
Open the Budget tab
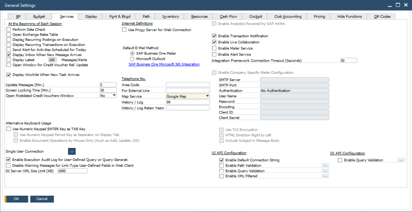(39, 17)
